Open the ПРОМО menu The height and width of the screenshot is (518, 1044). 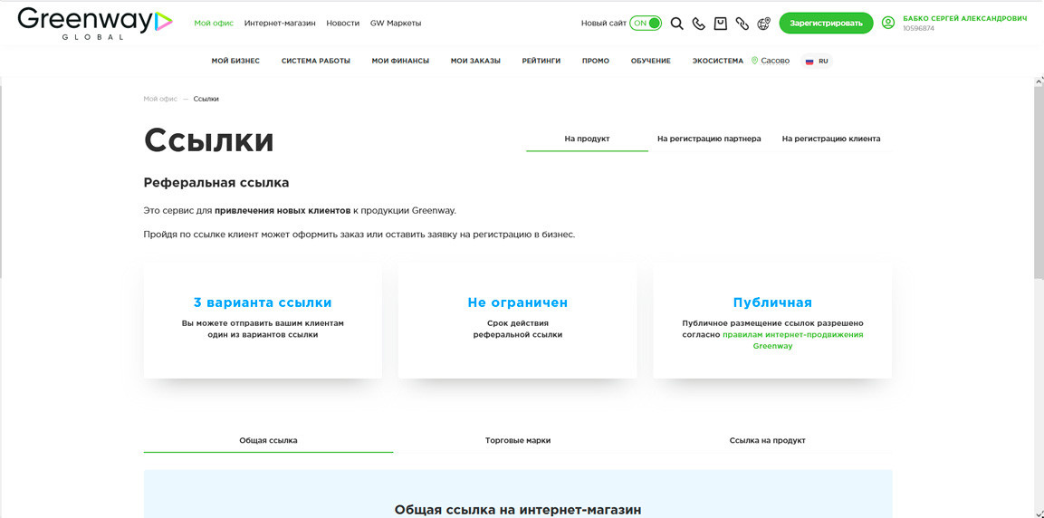[x=595, y=61]
